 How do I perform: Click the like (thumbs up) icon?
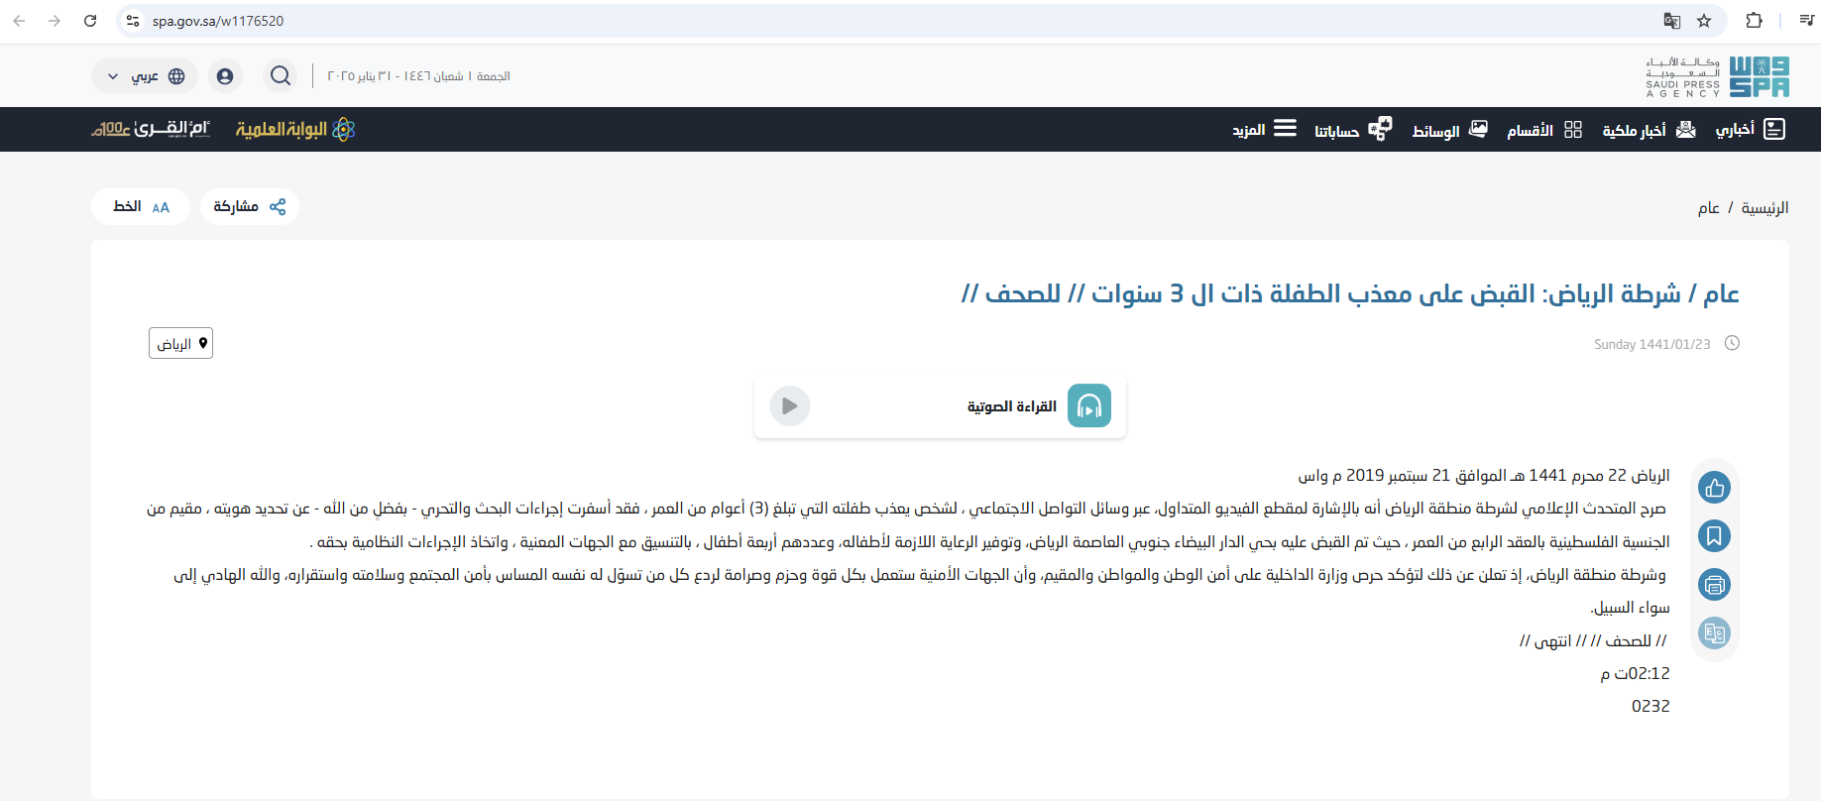click(1714, 488)
